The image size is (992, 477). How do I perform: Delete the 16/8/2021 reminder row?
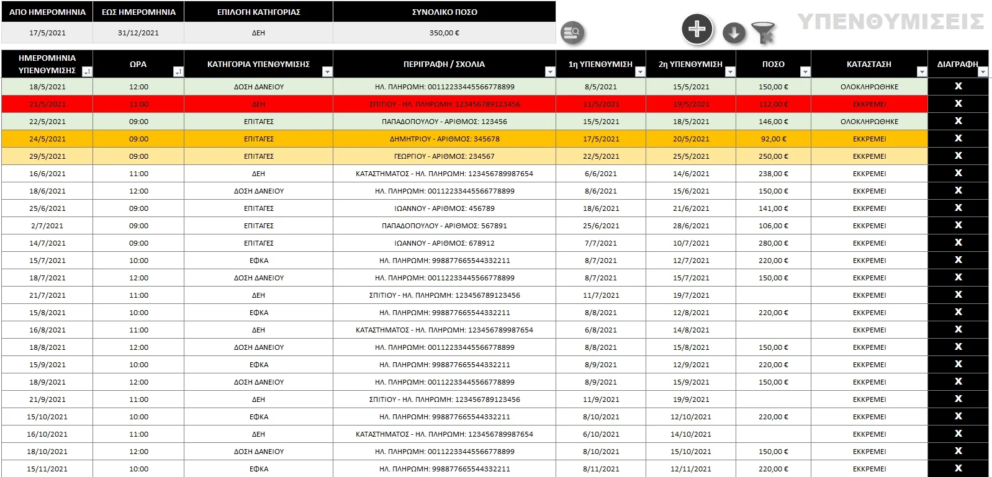(958, 329)
